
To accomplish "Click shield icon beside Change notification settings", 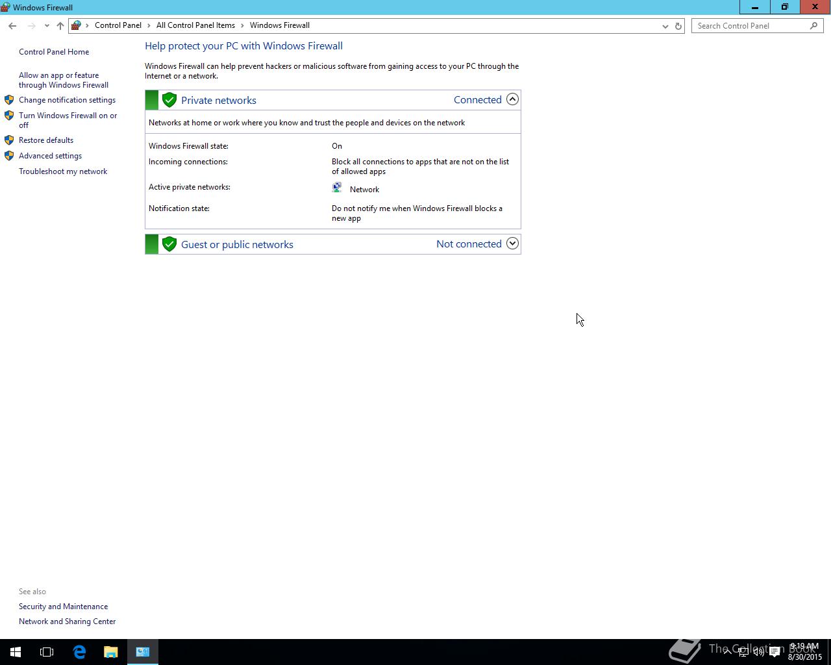I will click(9, 100).
